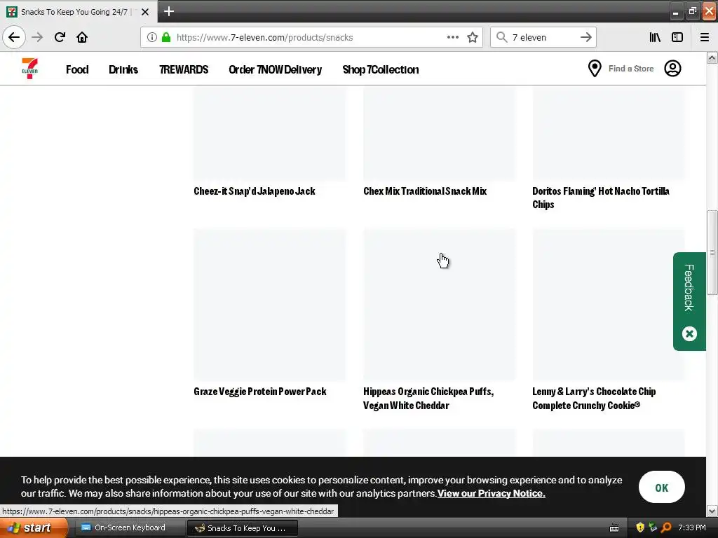Viewport: 718px width, 538px height.
Task: Click the browser forward arrow
Action: 38,37
